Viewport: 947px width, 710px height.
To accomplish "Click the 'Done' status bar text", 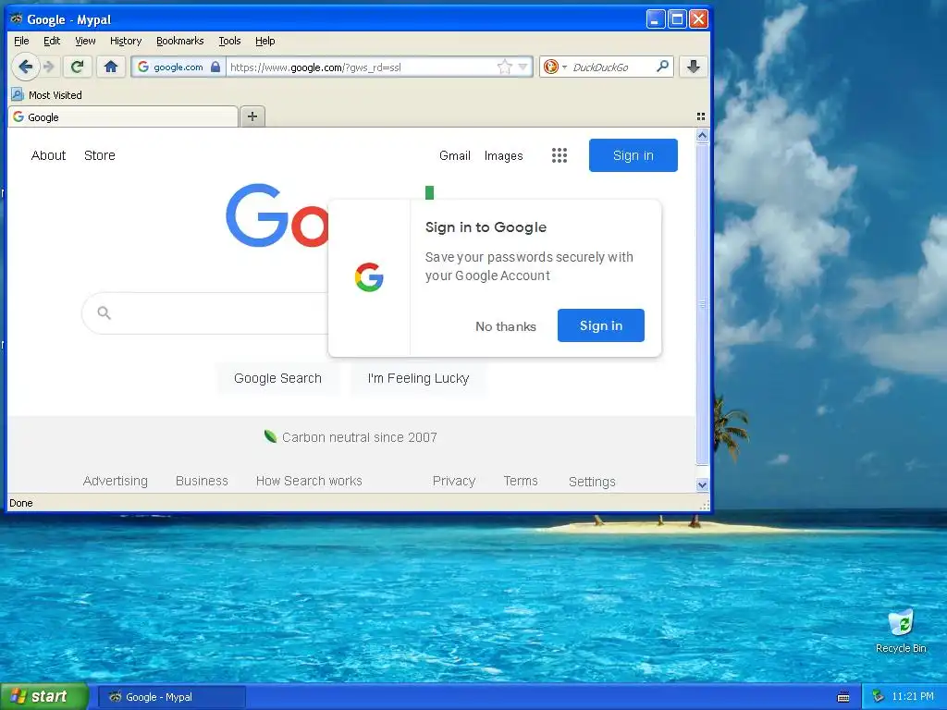I will pyautogui.click(x=21, y=503).
